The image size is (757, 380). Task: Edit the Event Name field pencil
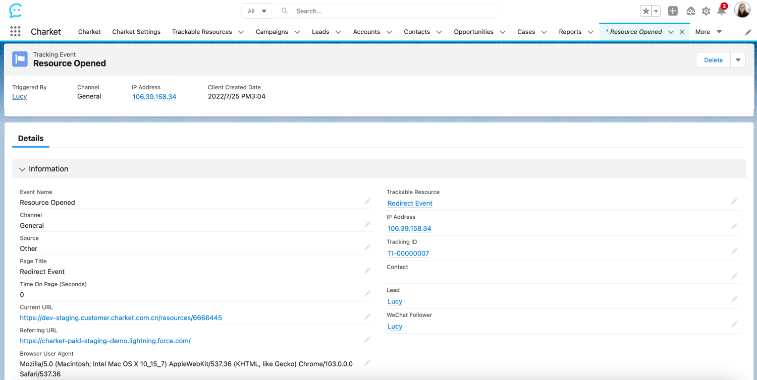point(367,201)
